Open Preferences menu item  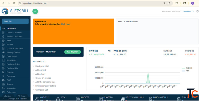click(15, 92)
